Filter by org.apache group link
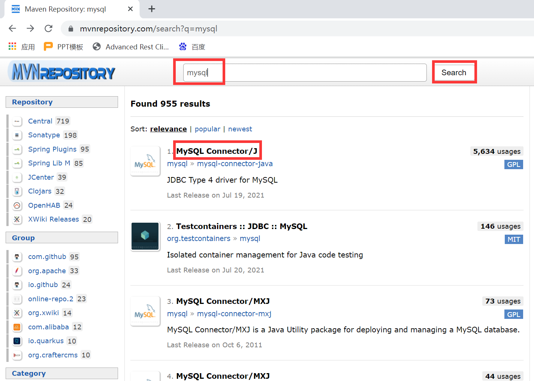534x381 pixels. tap(47, 271)
